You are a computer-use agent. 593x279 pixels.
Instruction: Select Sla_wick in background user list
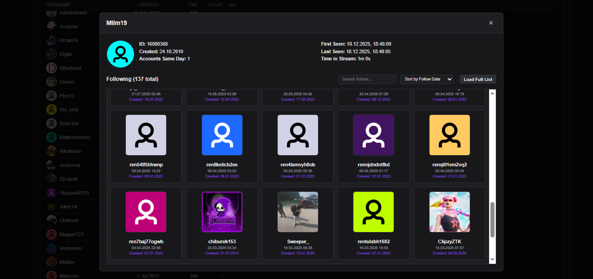69,110
